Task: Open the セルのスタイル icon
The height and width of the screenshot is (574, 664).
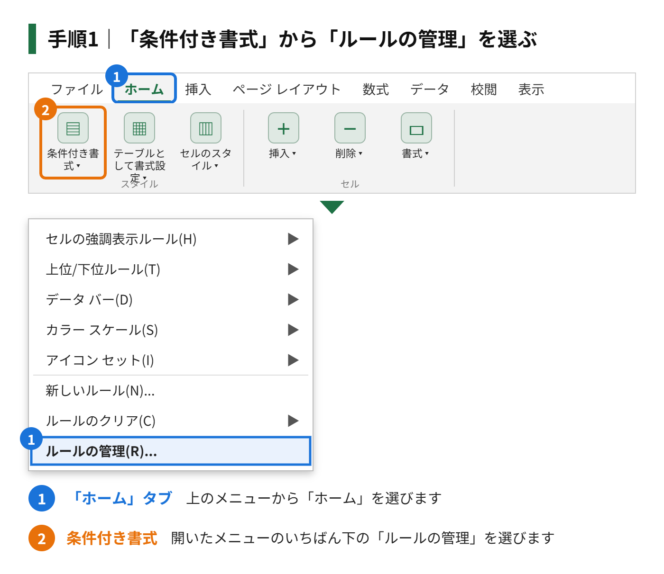Action: click(206, 128)
